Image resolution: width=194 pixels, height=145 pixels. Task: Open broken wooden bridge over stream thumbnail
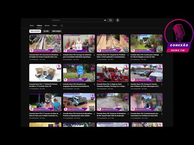pos(45,43)
